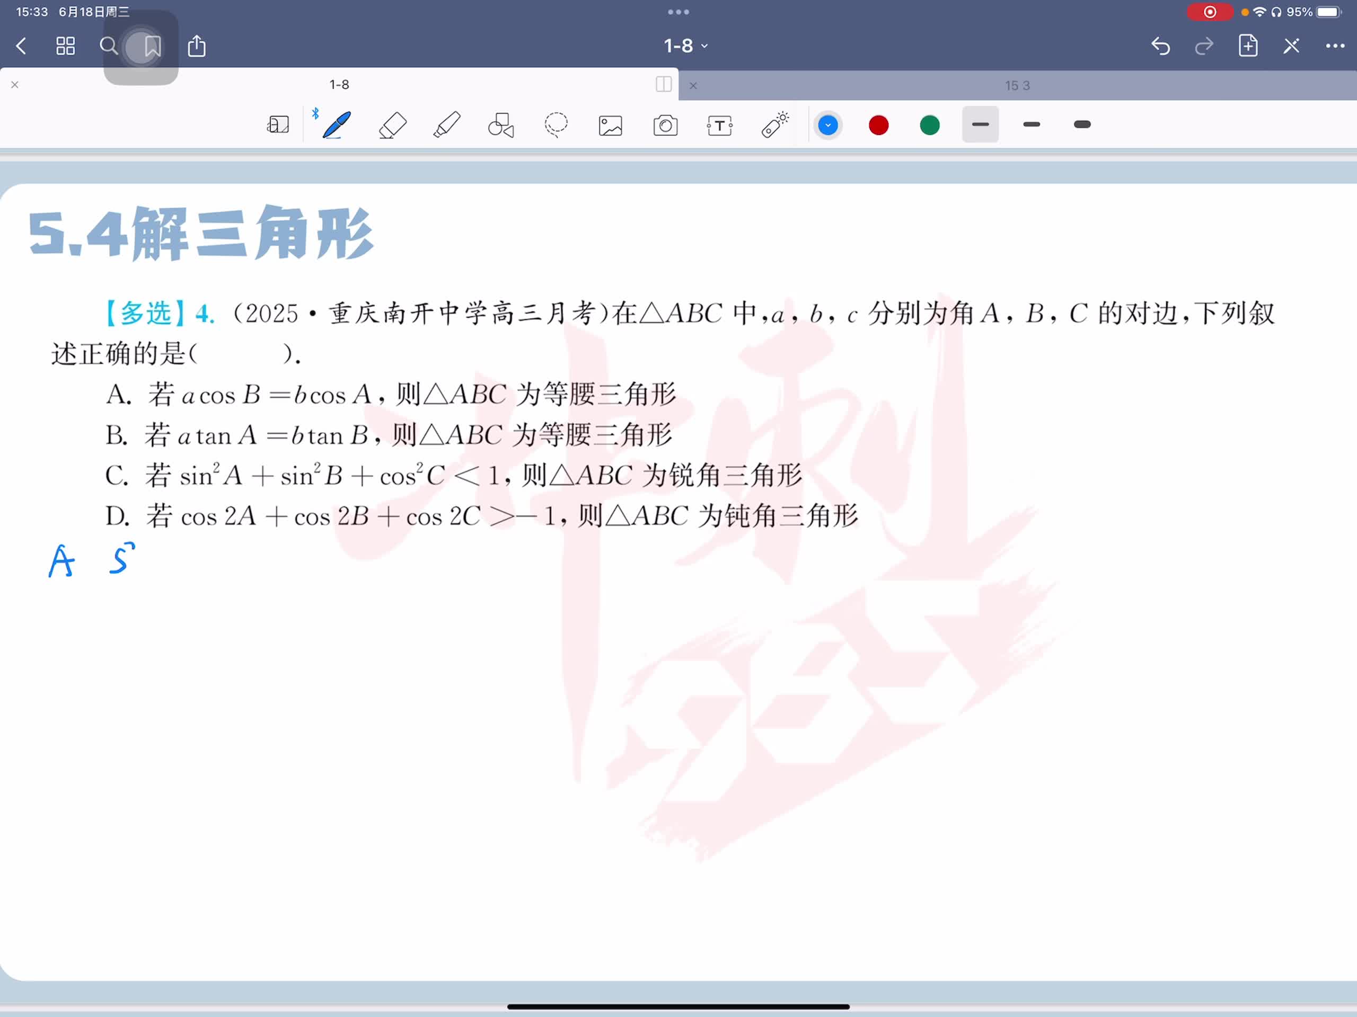This screenshot has width=1357, height=1017.
Task: Toggle the bookmark for this page
Action: (x=152, y=46)
